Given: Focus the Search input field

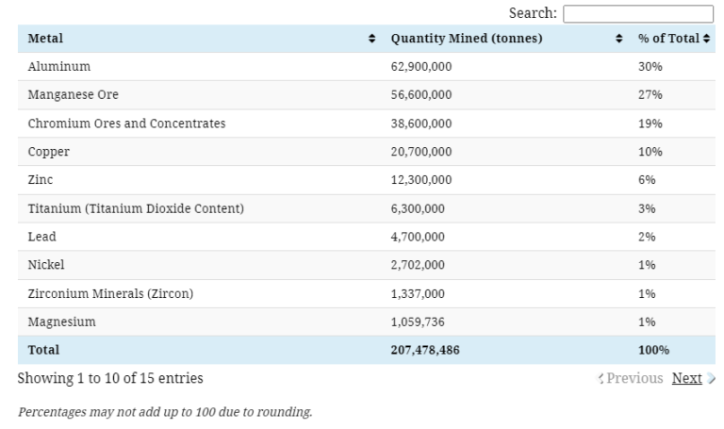Looking at the screenshot, I should 638,14.
